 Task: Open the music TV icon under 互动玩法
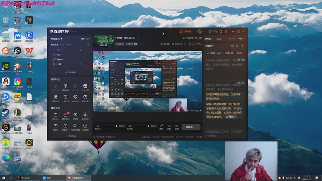pos(85,97)
